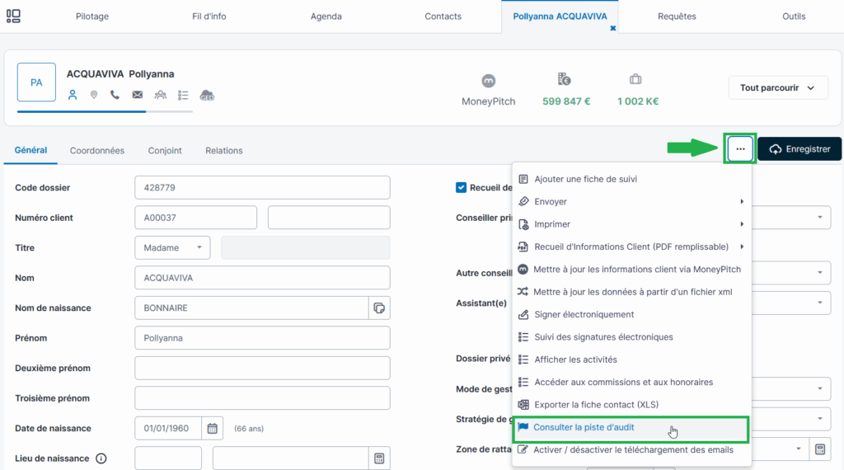Open the app grid icon at top left

pos(14,16)
